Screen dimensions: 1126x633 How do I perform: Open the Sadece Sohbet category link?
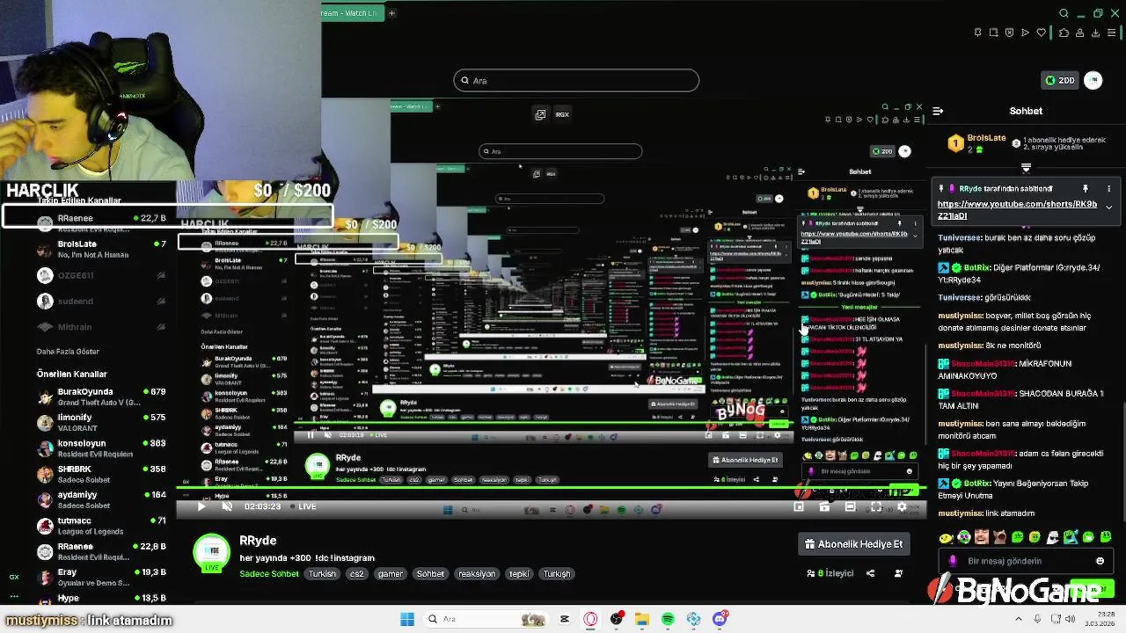point(269,574)
